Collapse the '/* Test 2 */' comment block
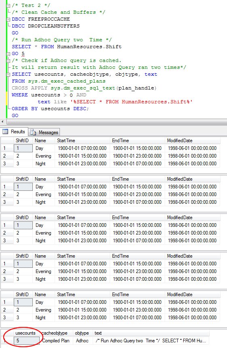Viewport: 227px width, 348px height. pos(8,5)
